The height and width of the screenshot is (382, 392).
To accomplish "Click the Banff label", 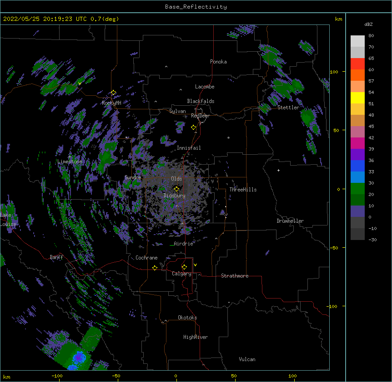I will (56, 257).
